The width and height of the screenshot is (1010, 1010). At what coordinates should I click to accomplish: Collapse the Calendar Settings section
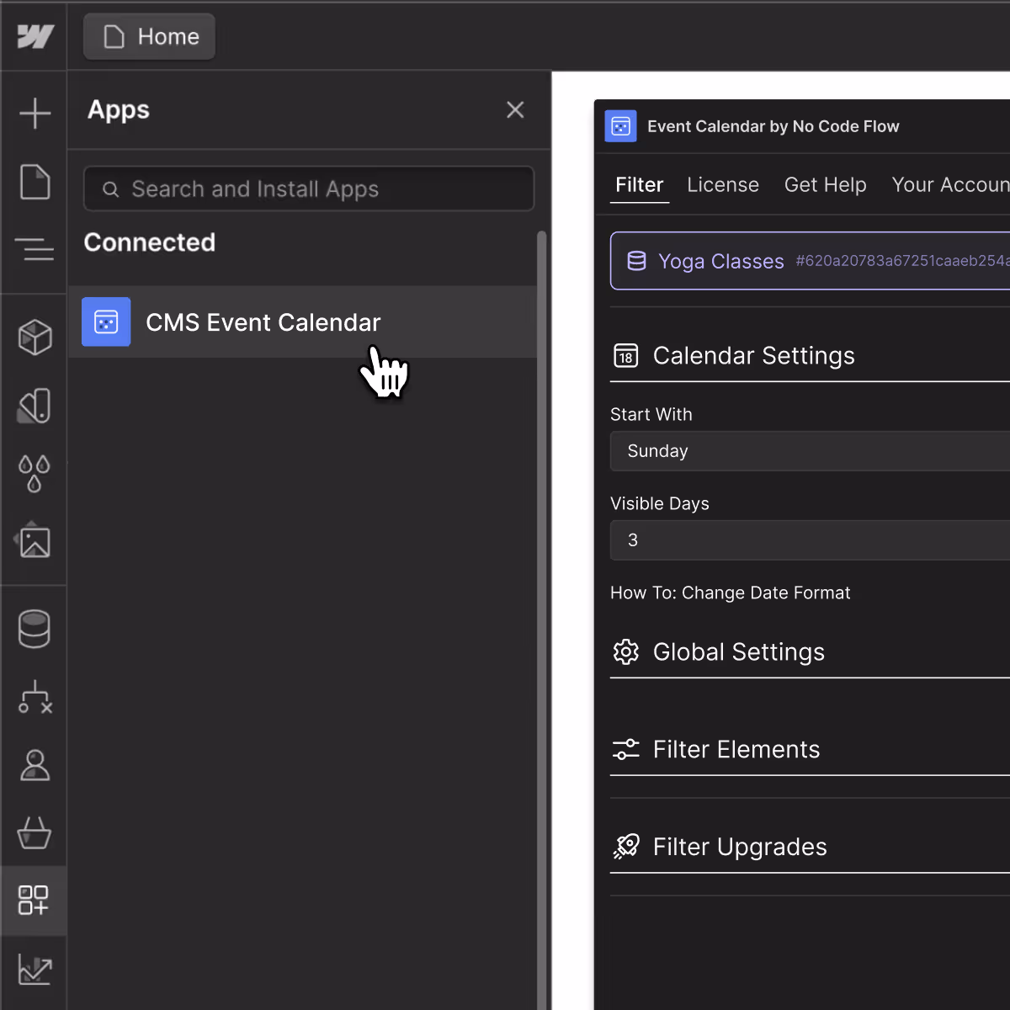[x=810, y=355]
